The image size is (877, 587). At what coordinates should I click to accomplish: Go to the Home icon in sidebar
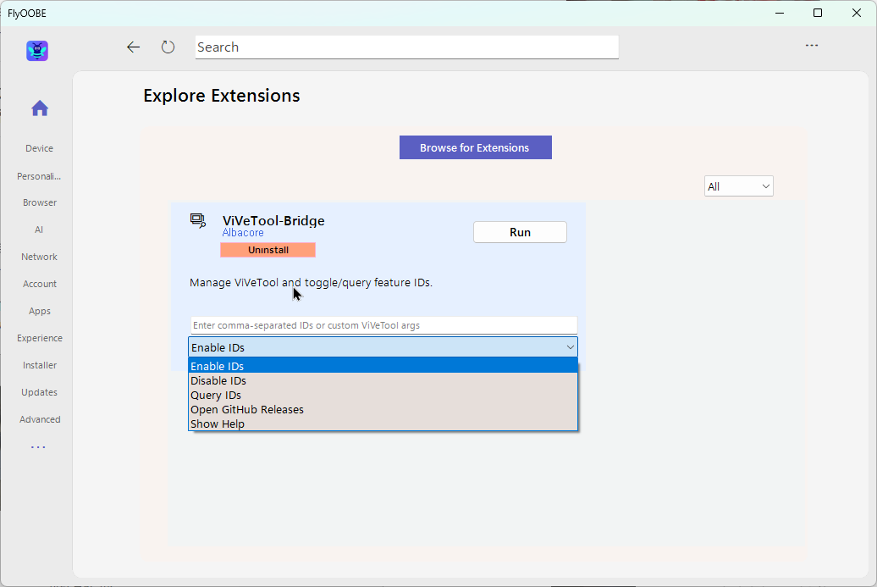(x=40, y=108)
